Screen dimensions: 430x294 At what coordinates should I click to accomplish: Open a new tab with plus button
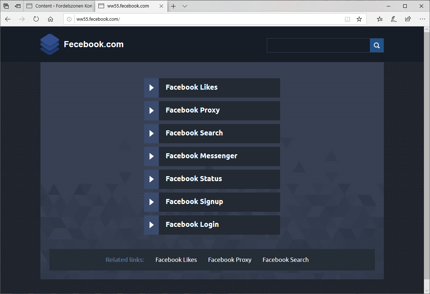pyautogui.click(x=174, y=6)
